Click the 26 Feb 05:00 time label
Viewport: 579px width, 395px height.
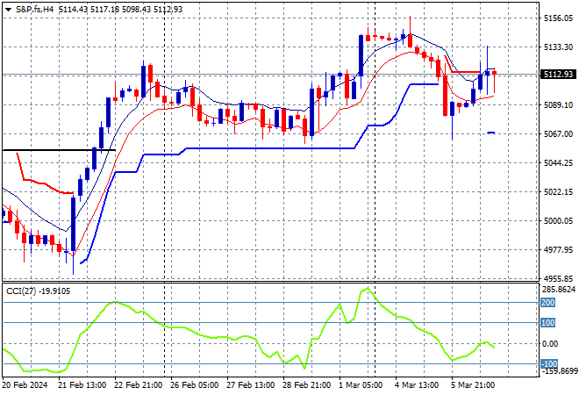(x=195, y=384)
